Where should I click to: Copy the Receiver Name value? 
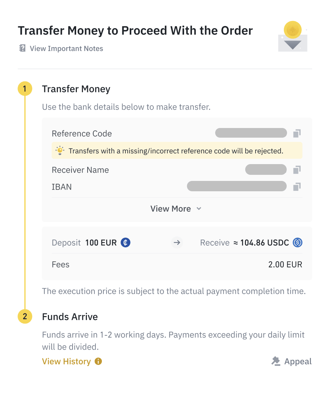point(297,170)
